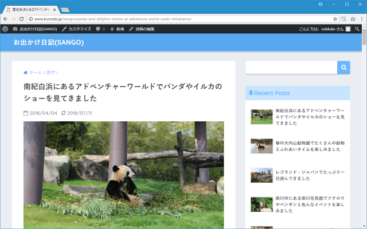This screenshot has height=229, width=367.
Task: Click the お出かけ日記(SANGO) site title
Action: (48, 42)
